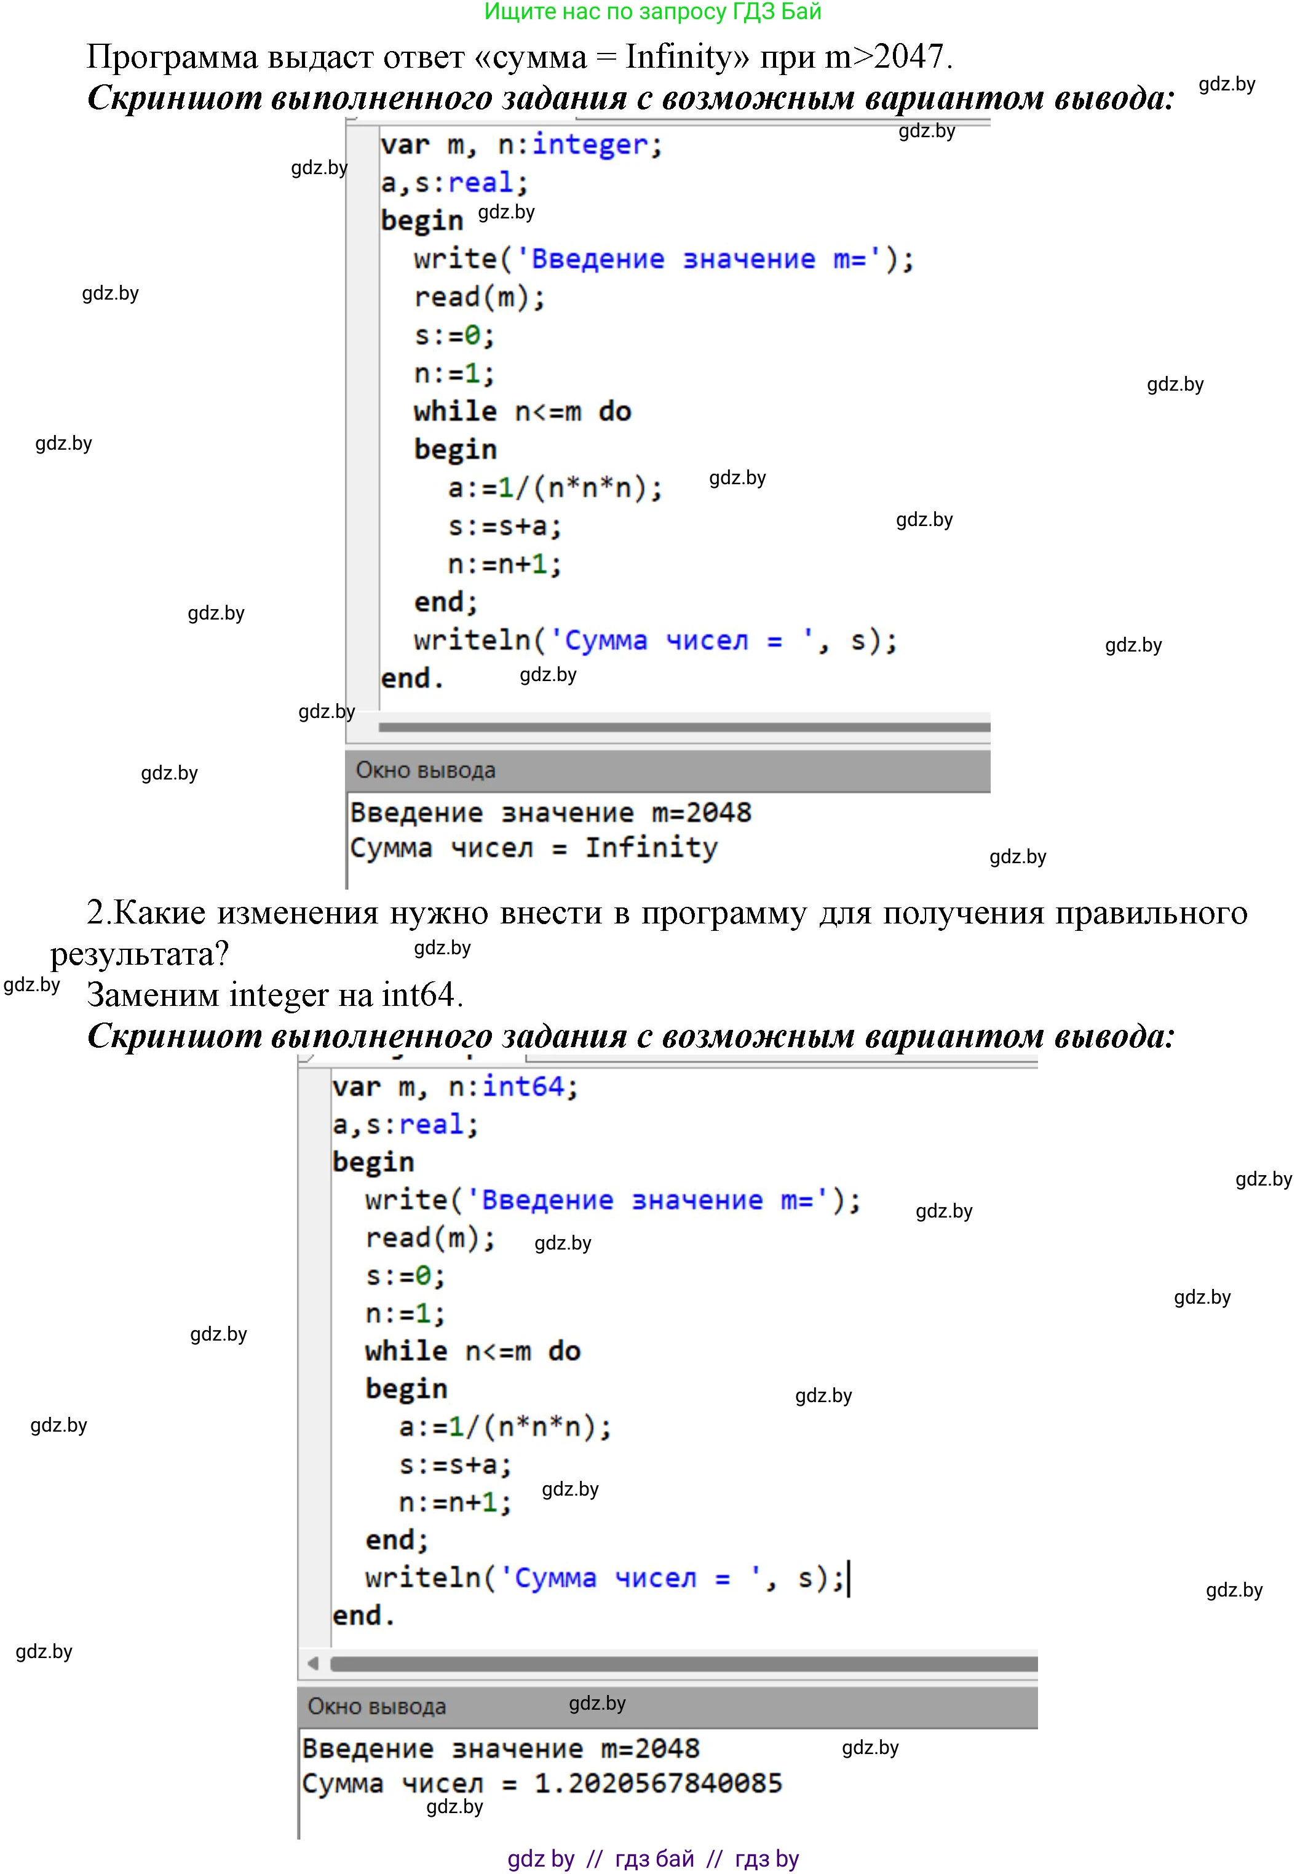
Task: Click the 'a:=1/(n*n*n);' line in the first editor
Action: (x=555, y=488)
